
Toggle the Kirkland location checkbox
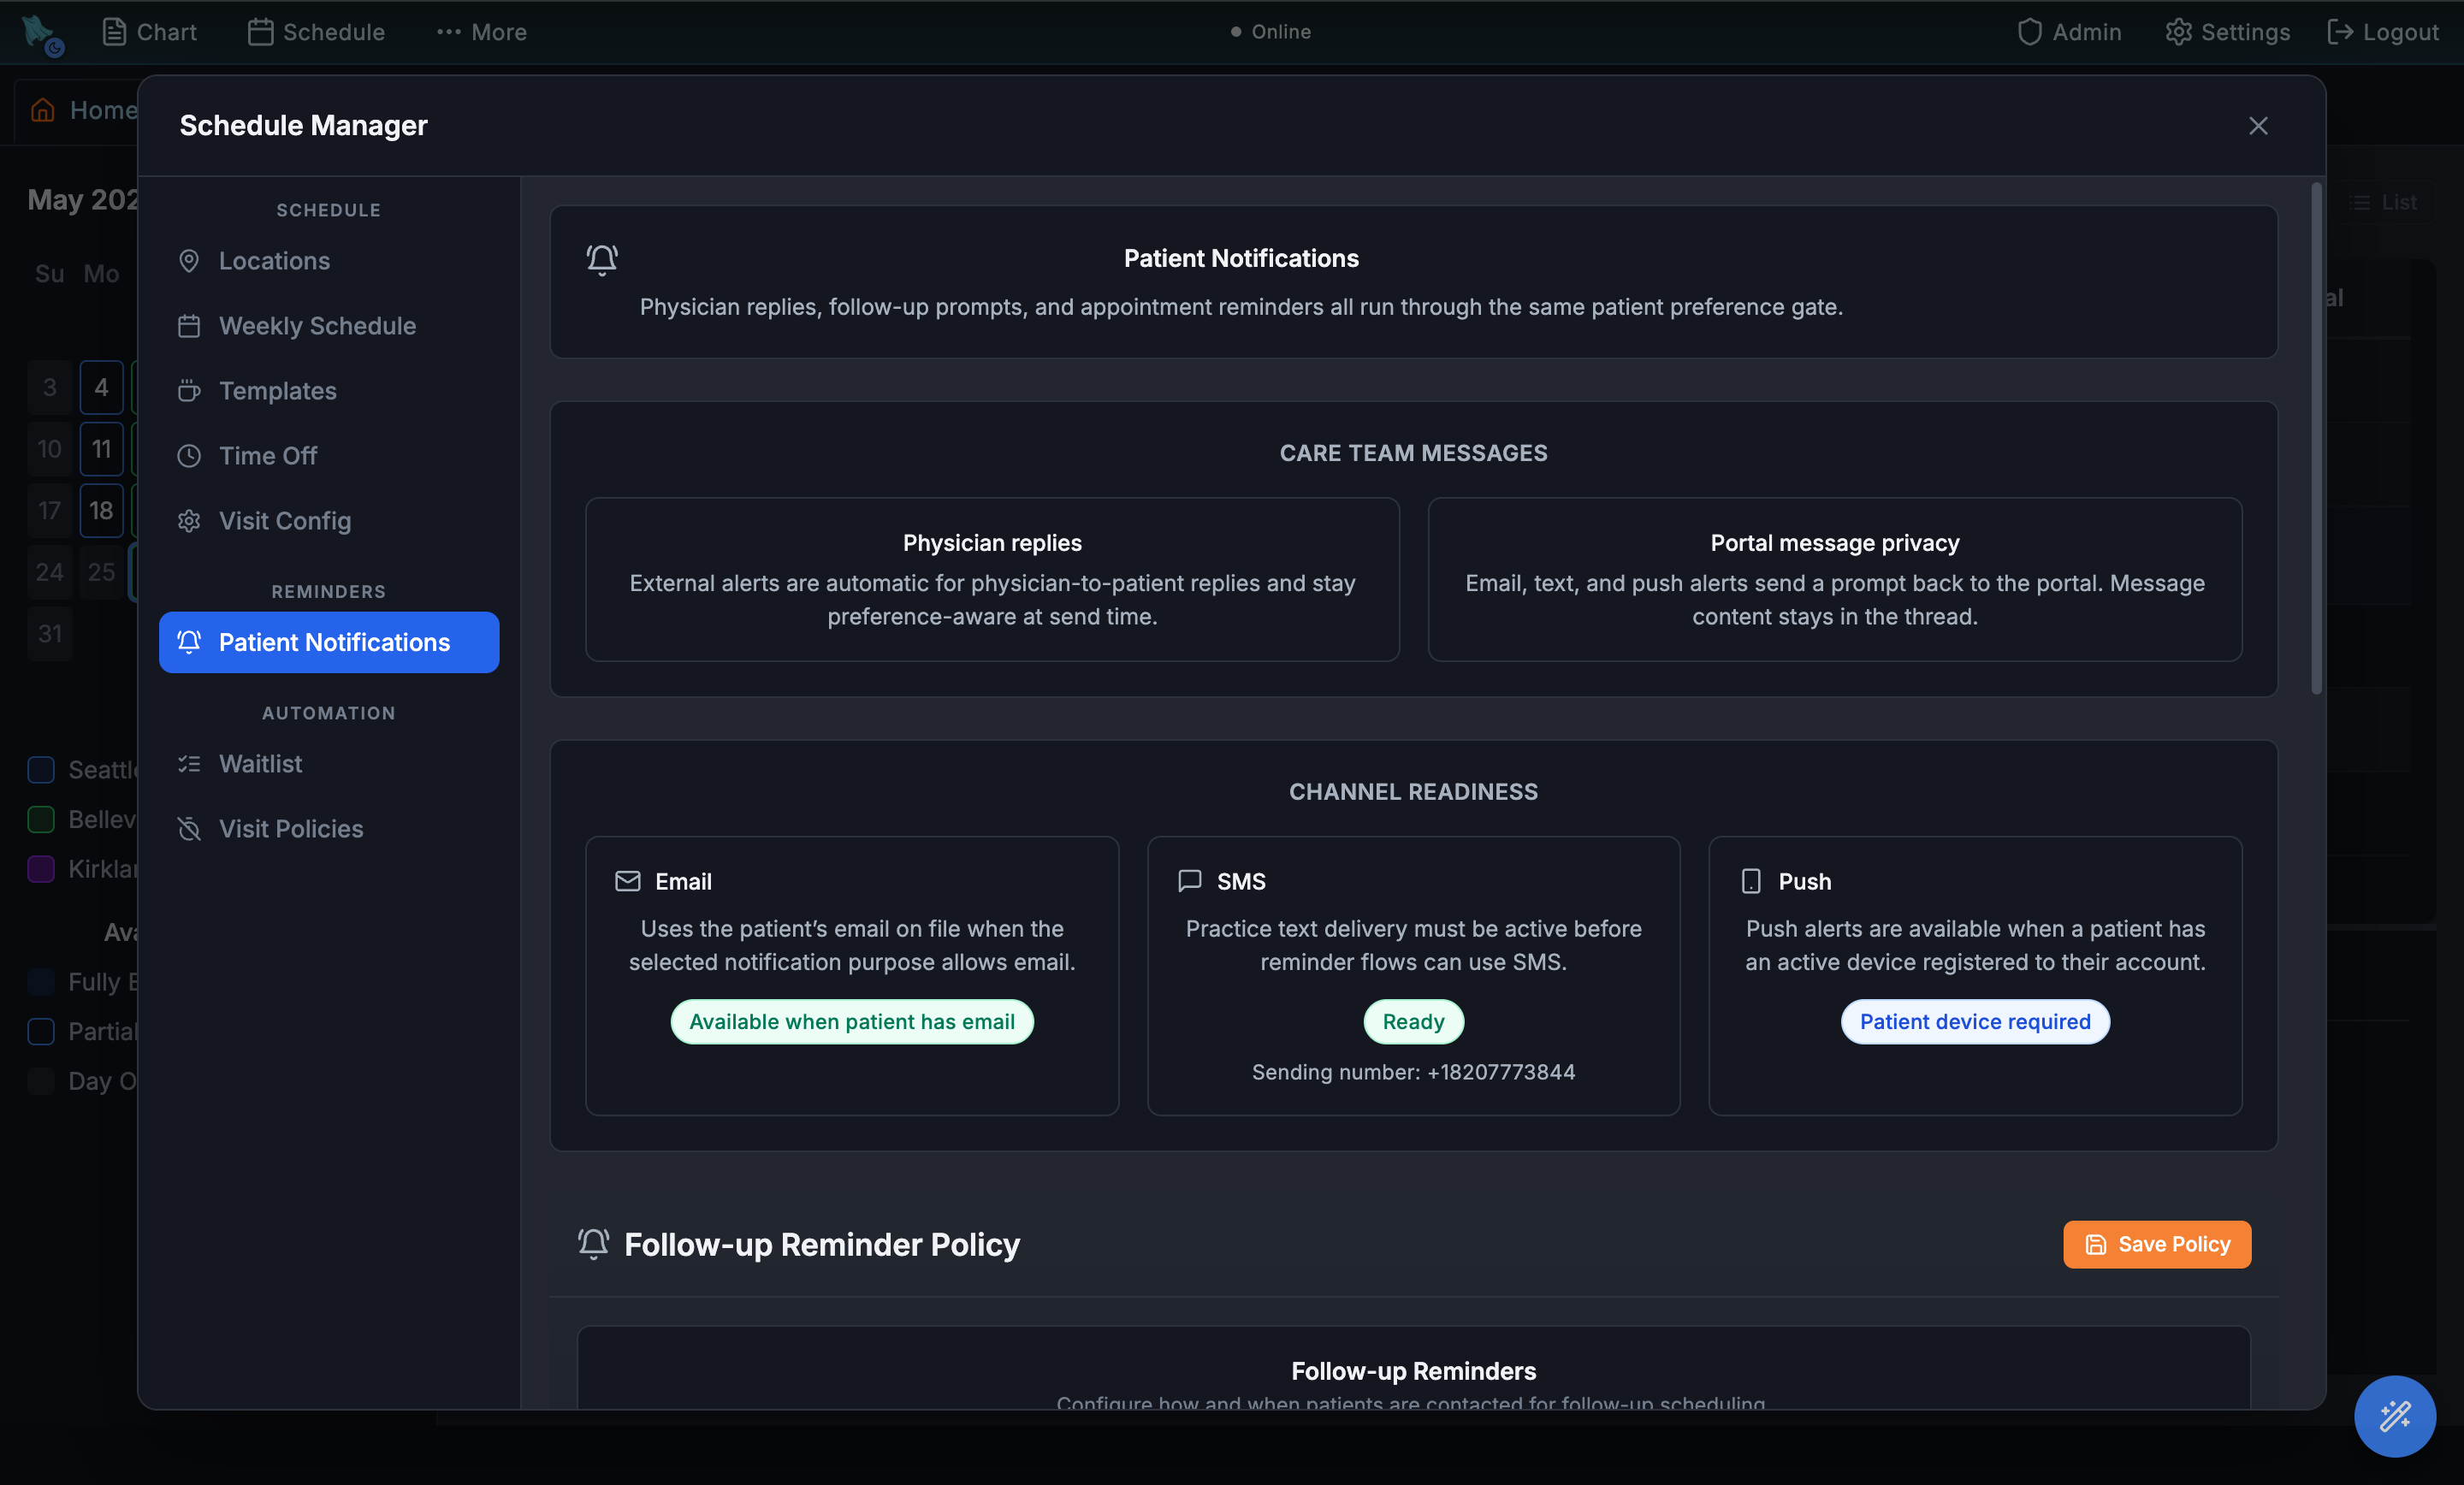(x=41, y=869)
